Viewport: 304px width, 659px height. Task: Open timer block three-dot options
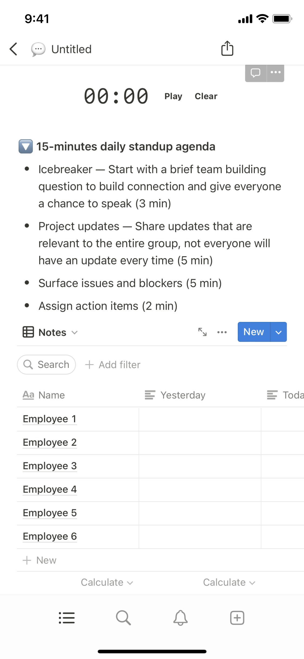[275, 73]
